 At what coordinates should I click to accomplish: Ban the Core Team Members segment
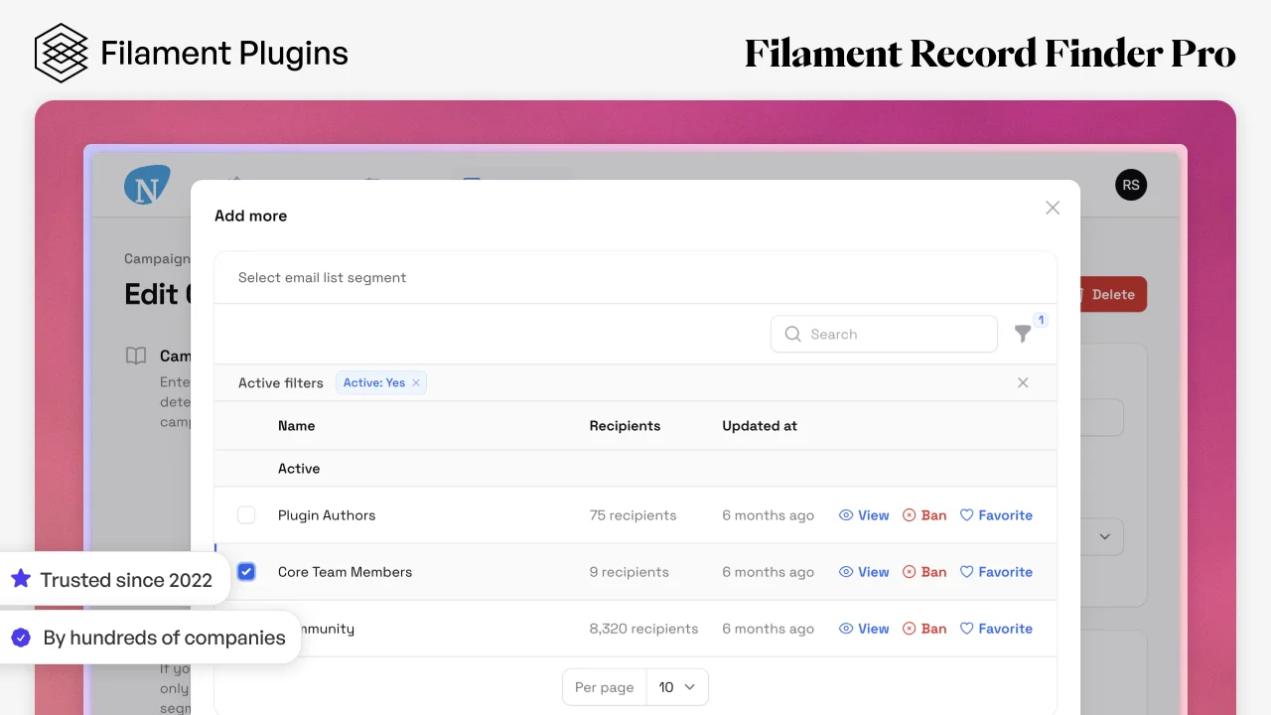pos(924,572)
